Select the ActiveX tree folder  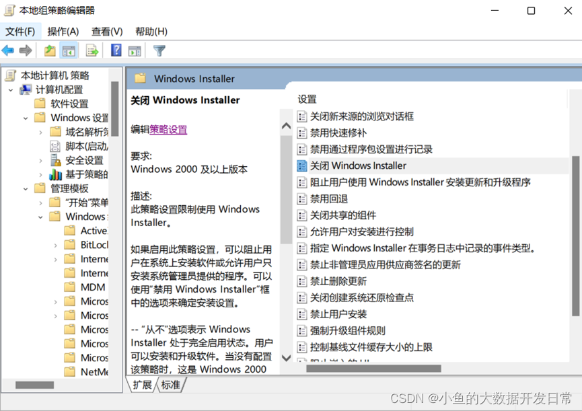point(94,231)
